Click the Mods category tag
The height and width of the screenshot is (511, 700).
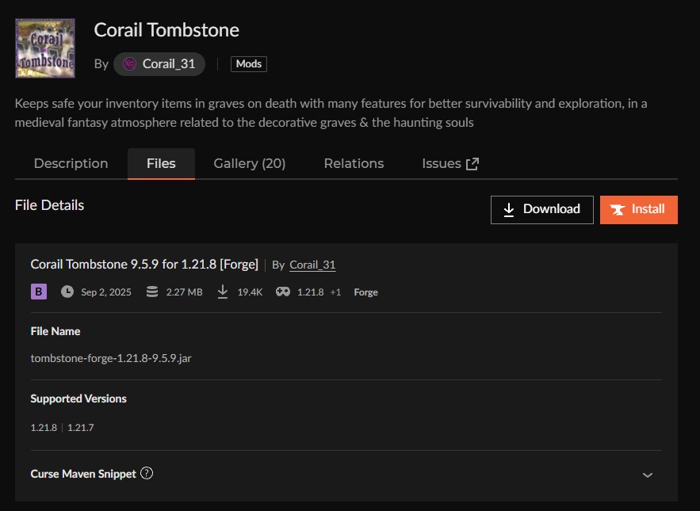click(249, 64)
